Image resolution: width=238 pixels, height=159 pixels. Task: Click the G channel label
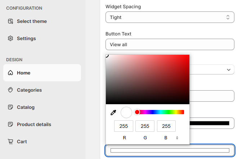coord(145,138)
